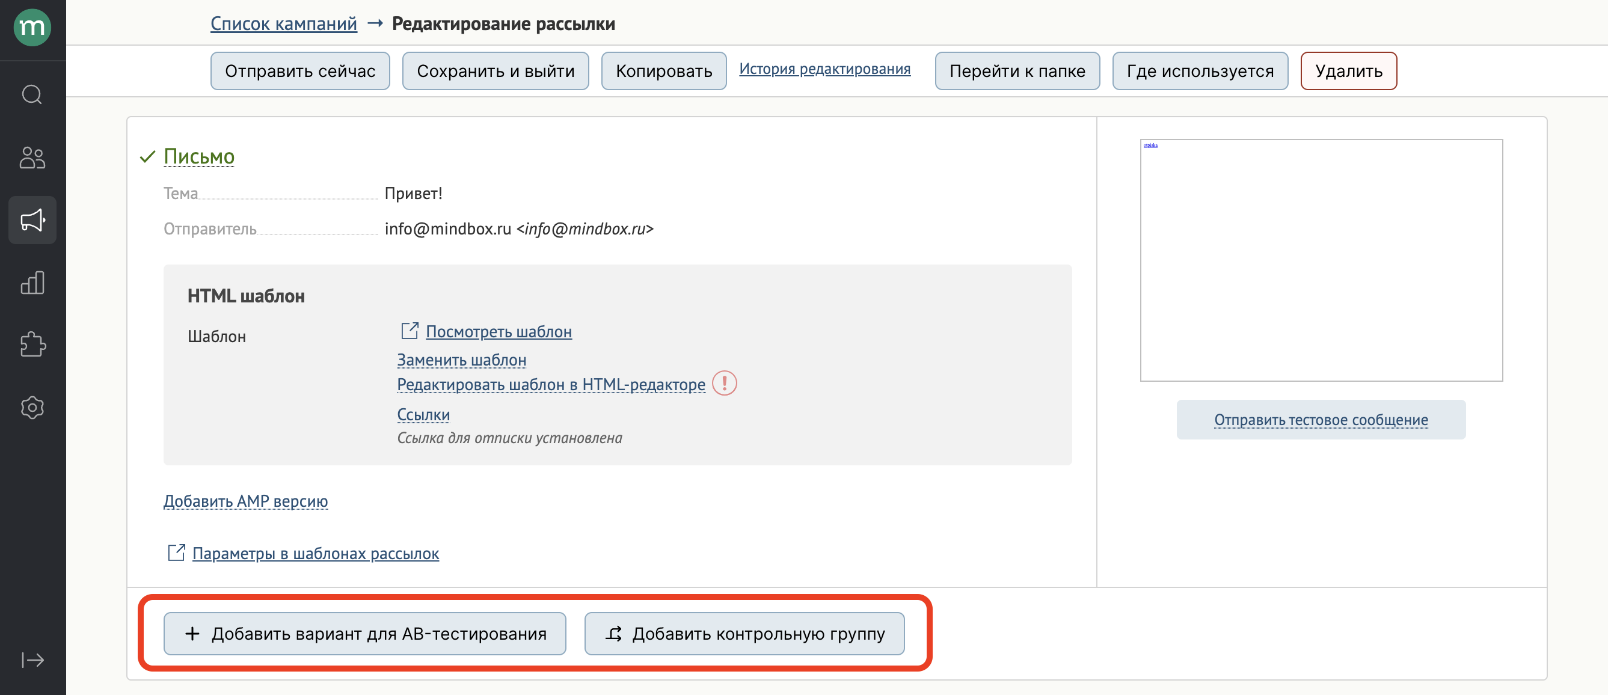
Task: Open the reports bar chart sidebar icon
Action: click(x=32, y=282)
